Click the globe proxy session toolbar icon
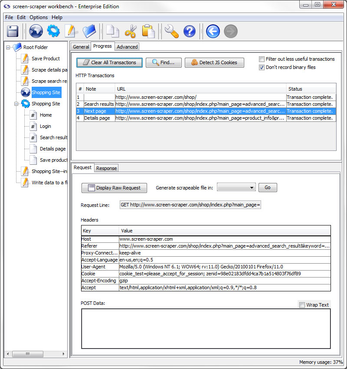347x369 pixels. point(36,31)
